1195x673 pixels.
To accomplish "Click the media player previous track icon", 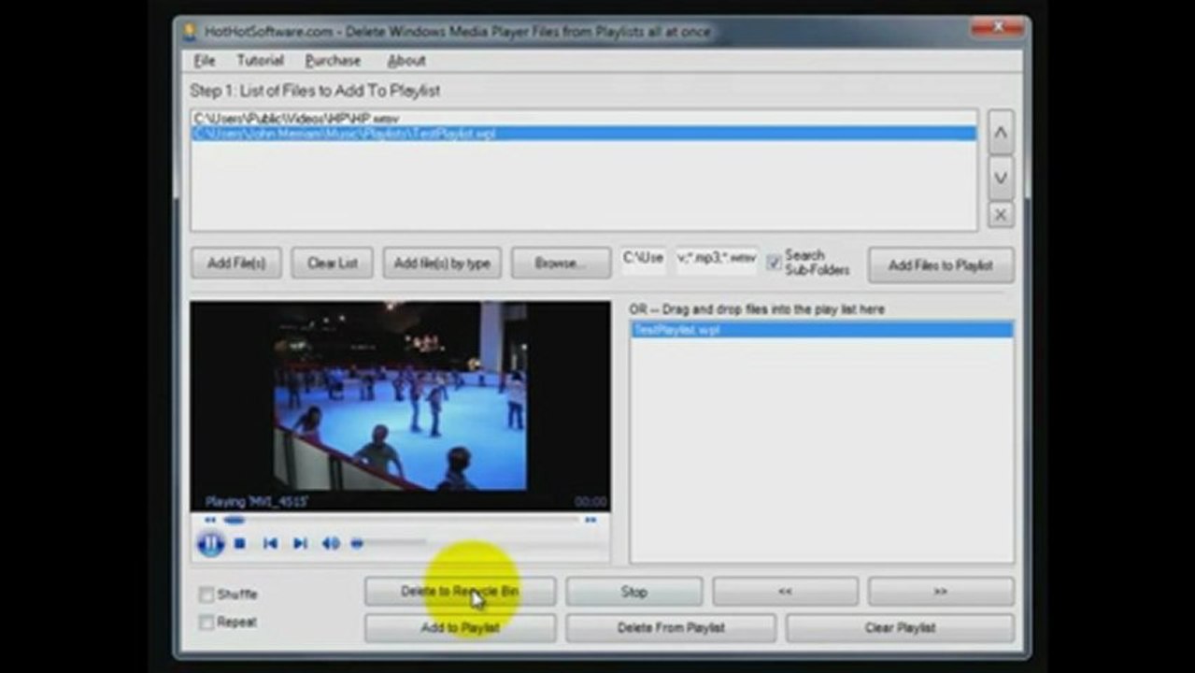I will point(270,543).
